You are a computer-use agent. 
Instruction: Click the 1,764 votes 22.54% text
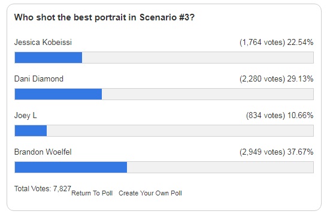point(276,42)
